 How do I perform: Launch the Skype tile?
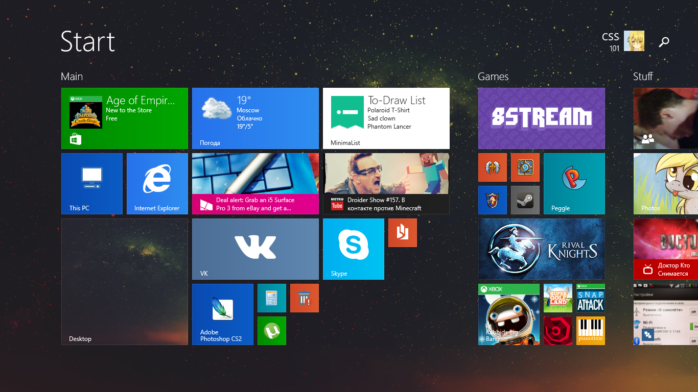[x=354, y=249]
